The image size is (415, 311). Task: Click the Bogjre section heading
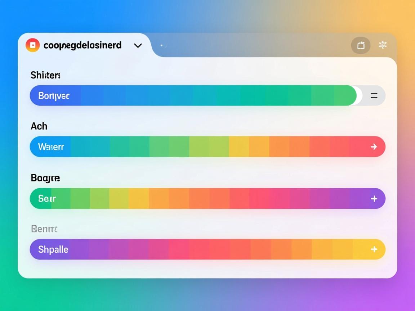(45, 178)
